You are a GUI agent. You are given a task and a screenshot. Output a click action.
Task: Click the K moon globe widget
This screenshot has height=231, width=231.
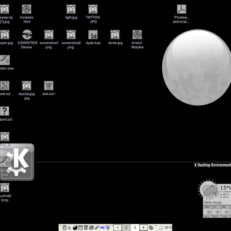[197, 67]
